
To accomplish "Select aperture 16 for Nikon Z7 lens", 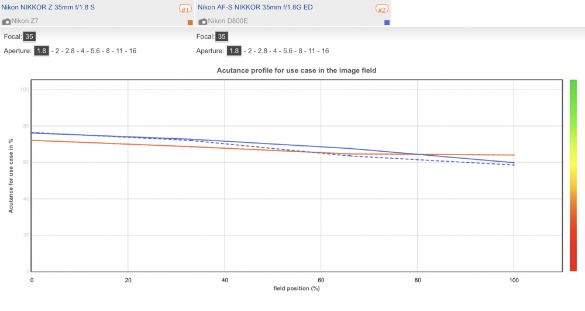I will pos(132,51).
